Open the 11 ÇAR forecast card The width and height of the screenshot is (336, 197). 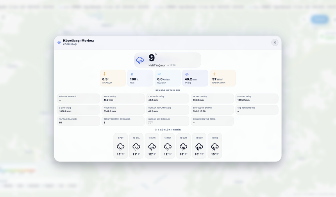[x=152, y=146]
